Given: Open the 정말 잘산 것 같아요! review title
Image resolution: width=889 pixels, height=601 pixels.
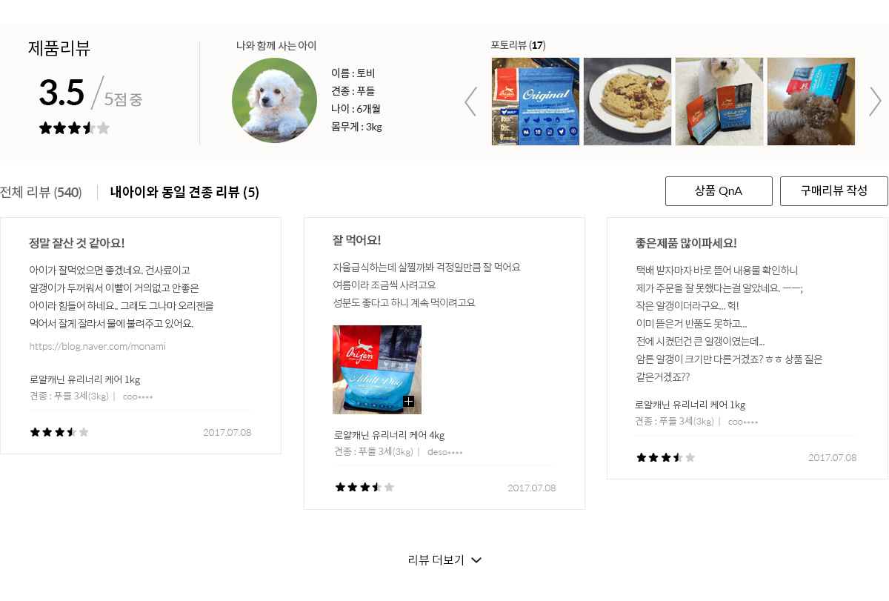Looking at the screenshot, I should pyautogui.click(x=77, y=243).
